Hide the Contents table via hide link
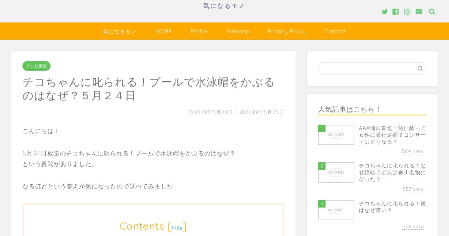The width and height of the screenshot is (449, 236). pyautogui.click(x=177, y=228)
